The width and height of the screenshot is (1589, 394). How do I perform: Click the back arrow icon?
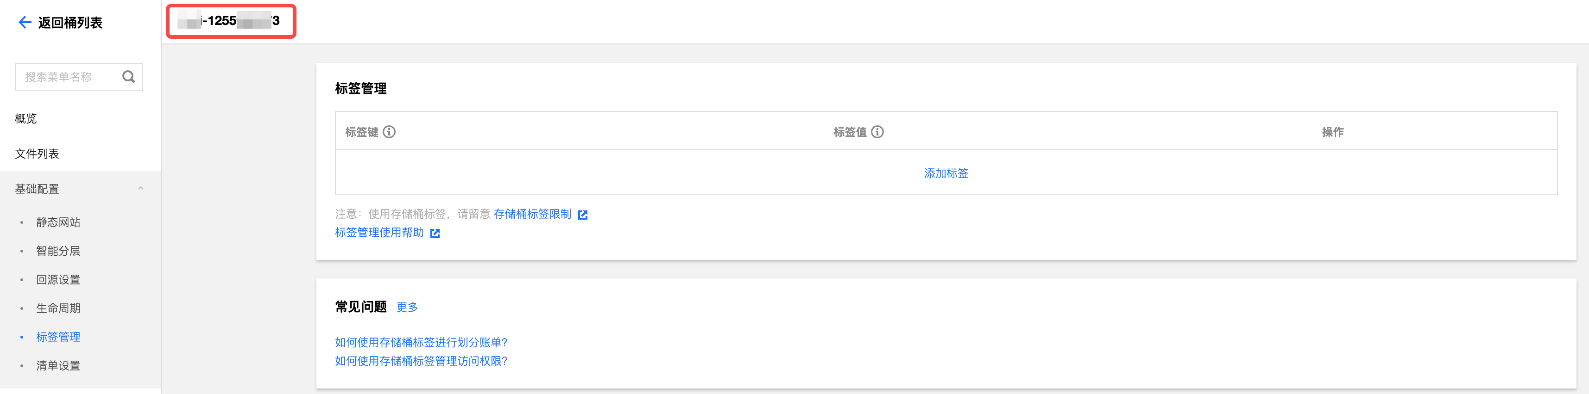(x=25, y=23)
